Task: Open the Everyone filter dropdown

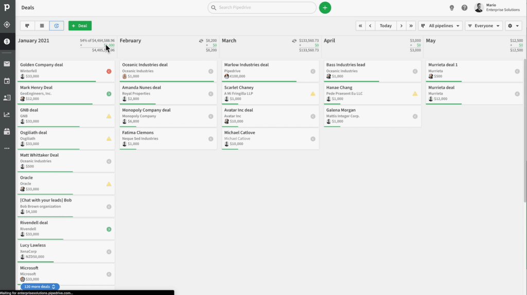Action: coord(484,26)
